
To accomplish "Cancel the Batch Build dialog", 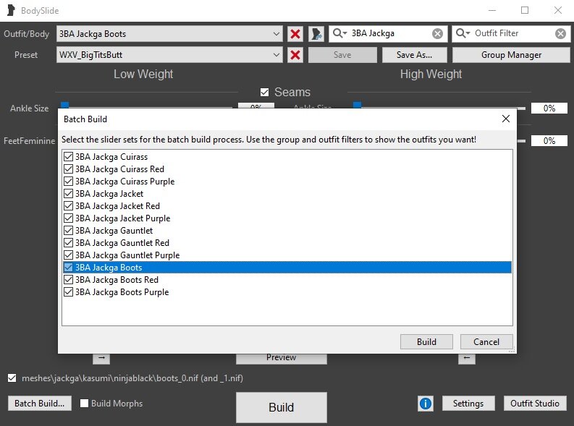I will 486,341.
